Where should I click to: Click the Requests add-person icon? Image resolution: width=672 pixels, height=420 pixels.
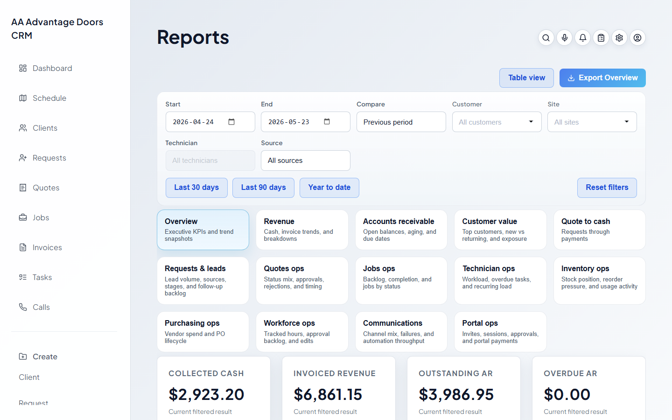pyautogui.click(x=23, y=158)
